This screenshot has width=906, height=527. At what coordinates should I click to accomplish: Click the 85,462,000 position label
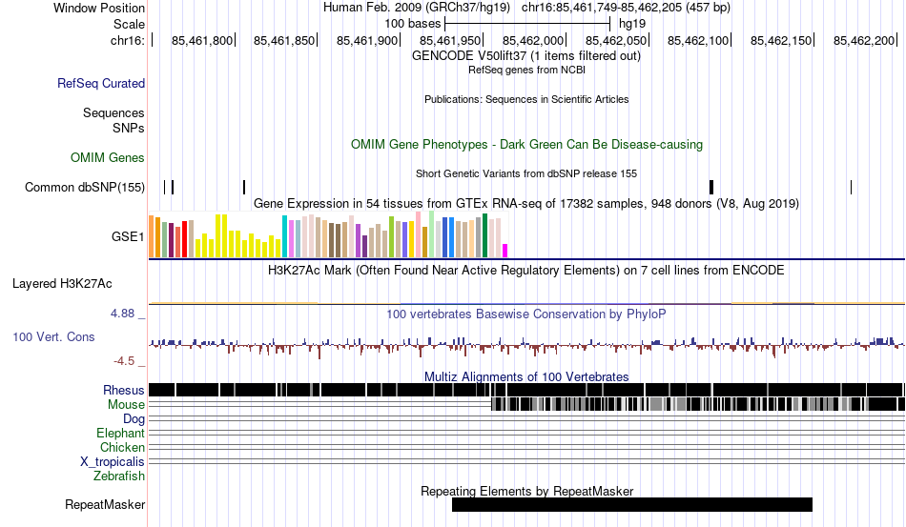(533, 40)
